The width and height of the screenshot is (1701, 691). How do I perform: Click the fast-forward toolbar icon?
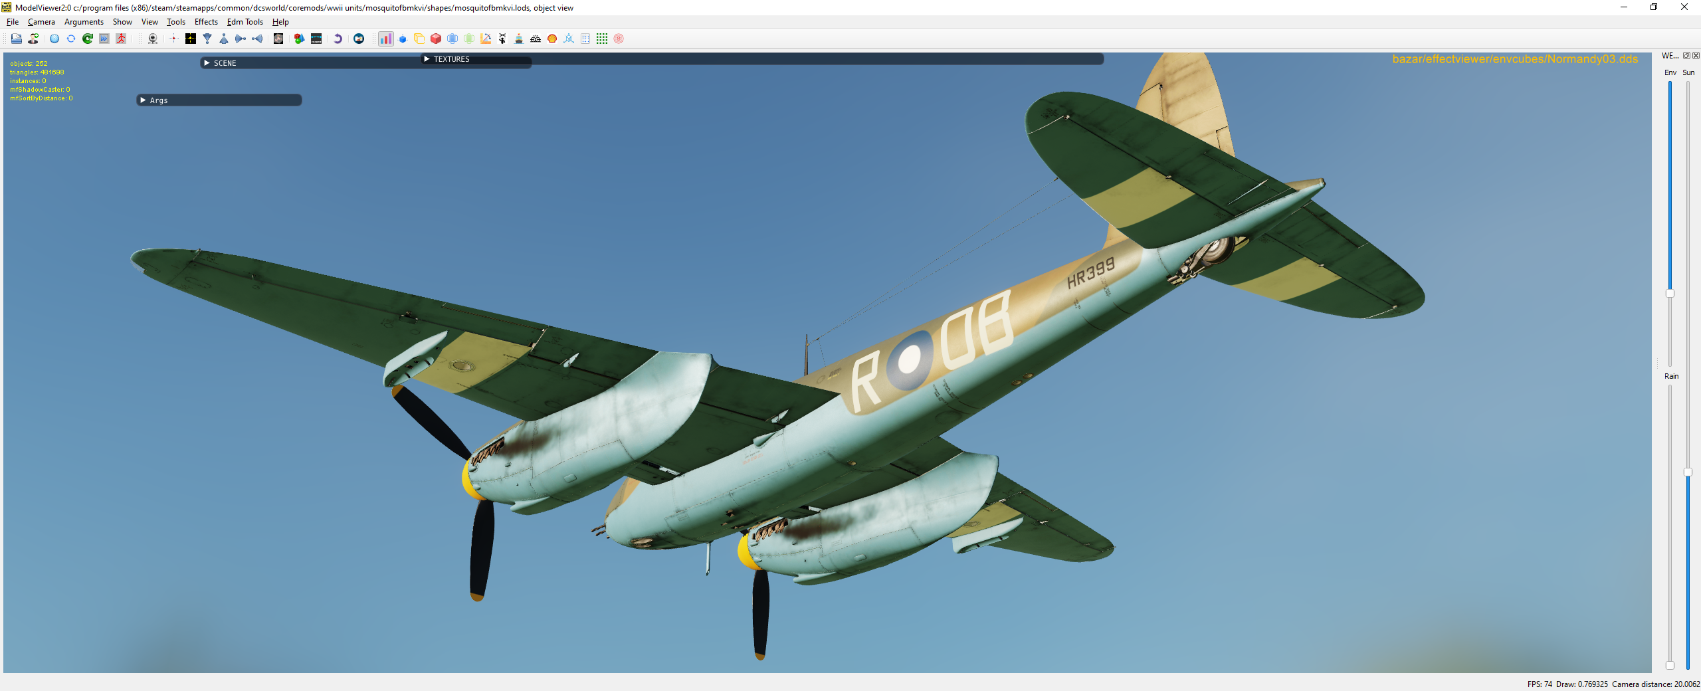[x=104, y=39]
